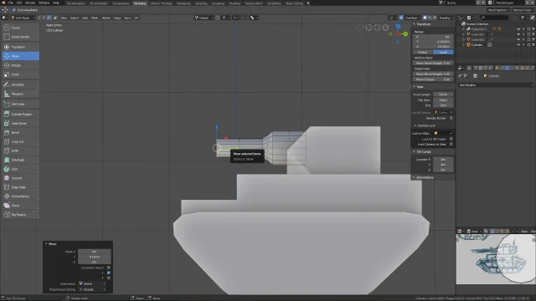Select the Shear tool
536x301 pixels.
coord(20,206)
